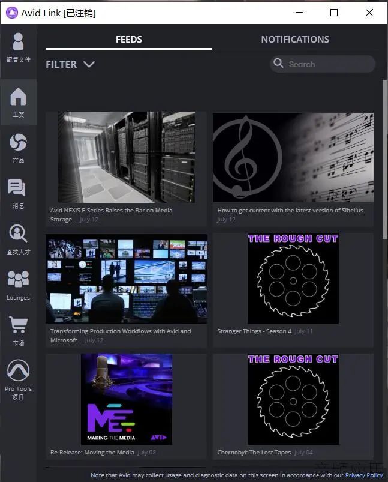
Task: Open the Messages chat icon in sidebar
Action: [x=17, y=187]
